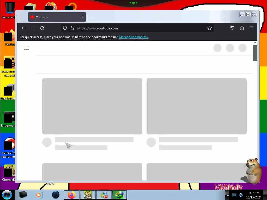Viewport: 267px width, 200px height.
Task: Open the hamster Box taskbar app
Action: pyautogui.click(x=88, y=195)
